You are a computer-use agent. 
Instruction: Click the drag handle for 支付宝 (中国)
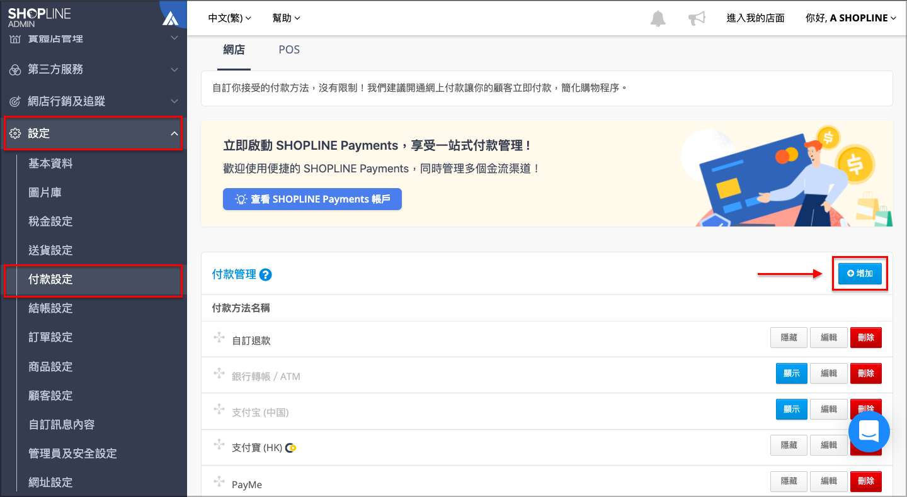tap(219, 410)
